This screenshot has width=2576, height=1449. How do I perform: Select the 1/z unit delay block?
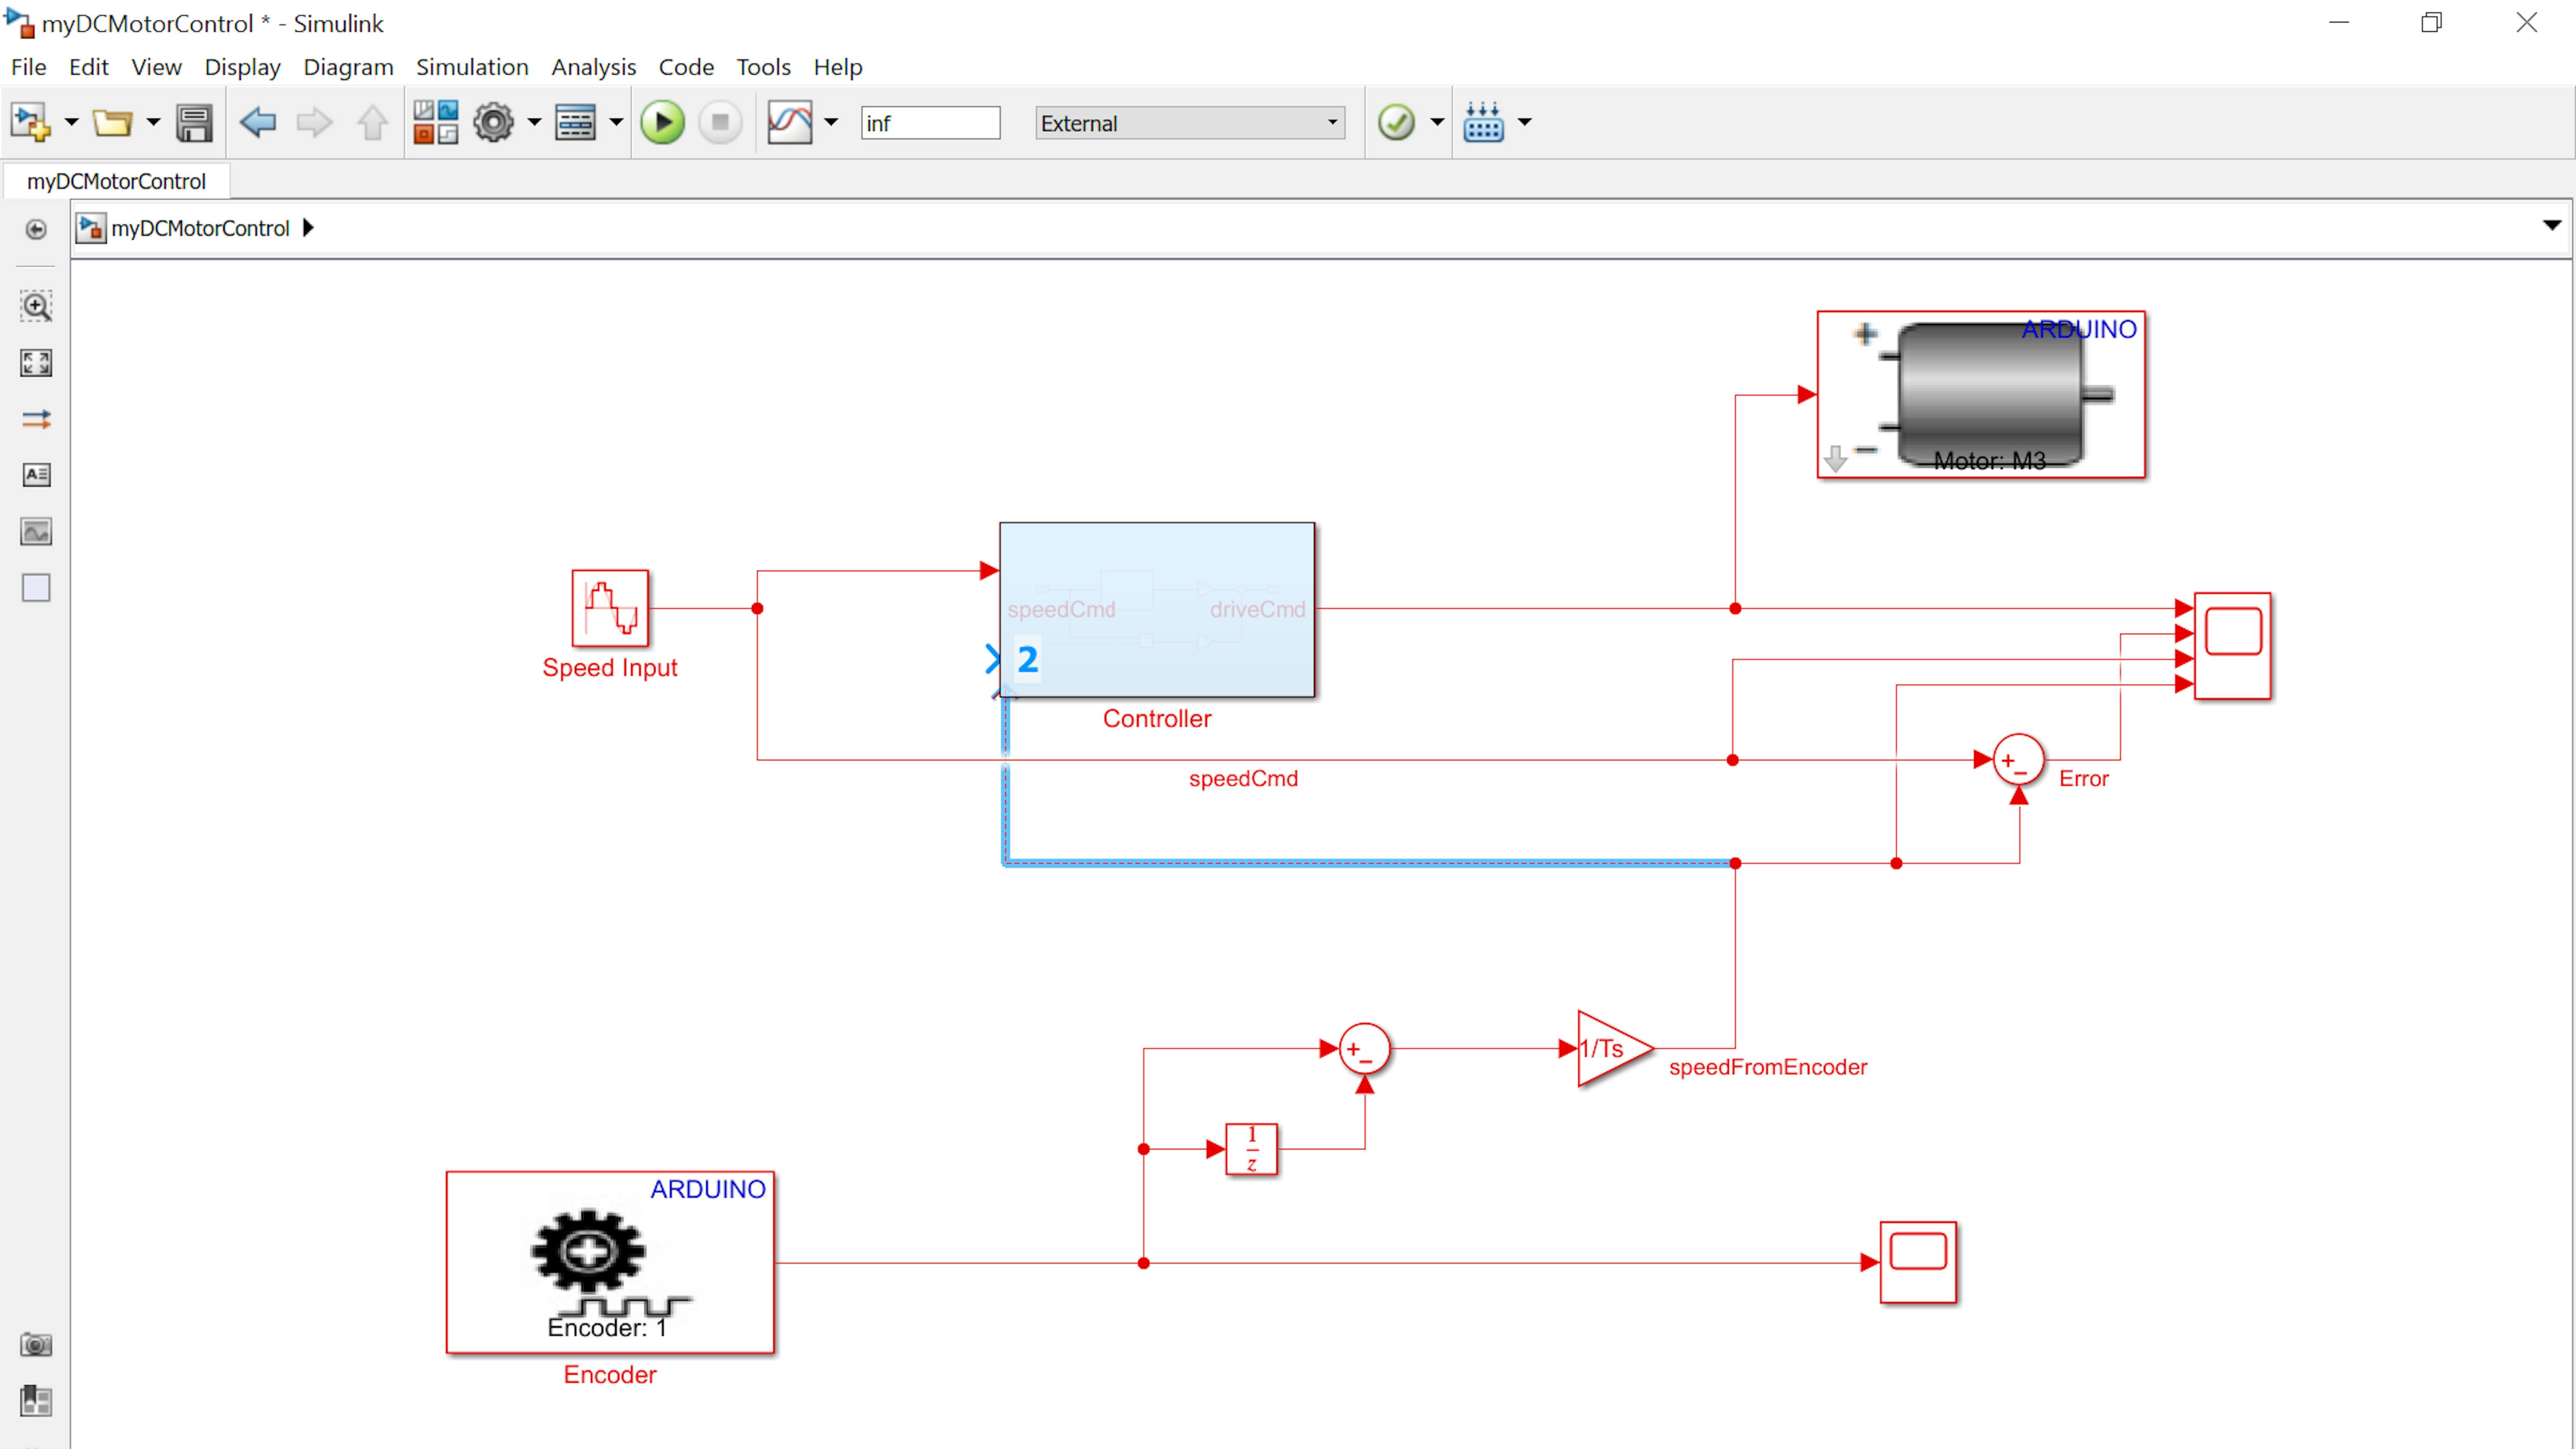pos(1251,1149)
